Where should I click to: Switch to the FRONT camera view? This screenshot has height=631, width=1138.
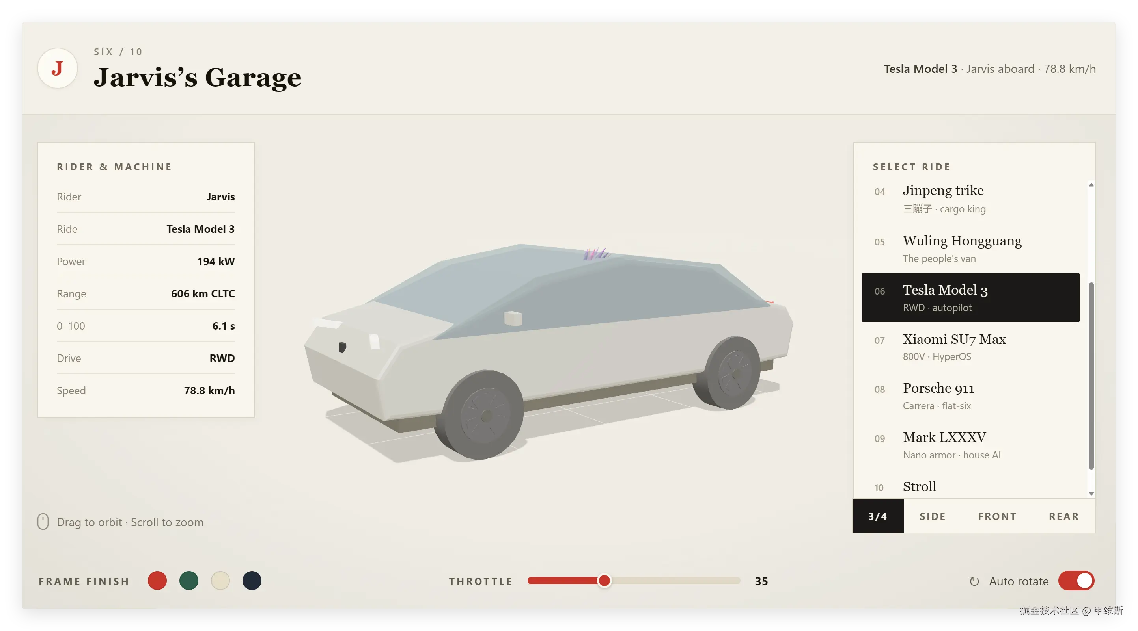pos(997,516)
